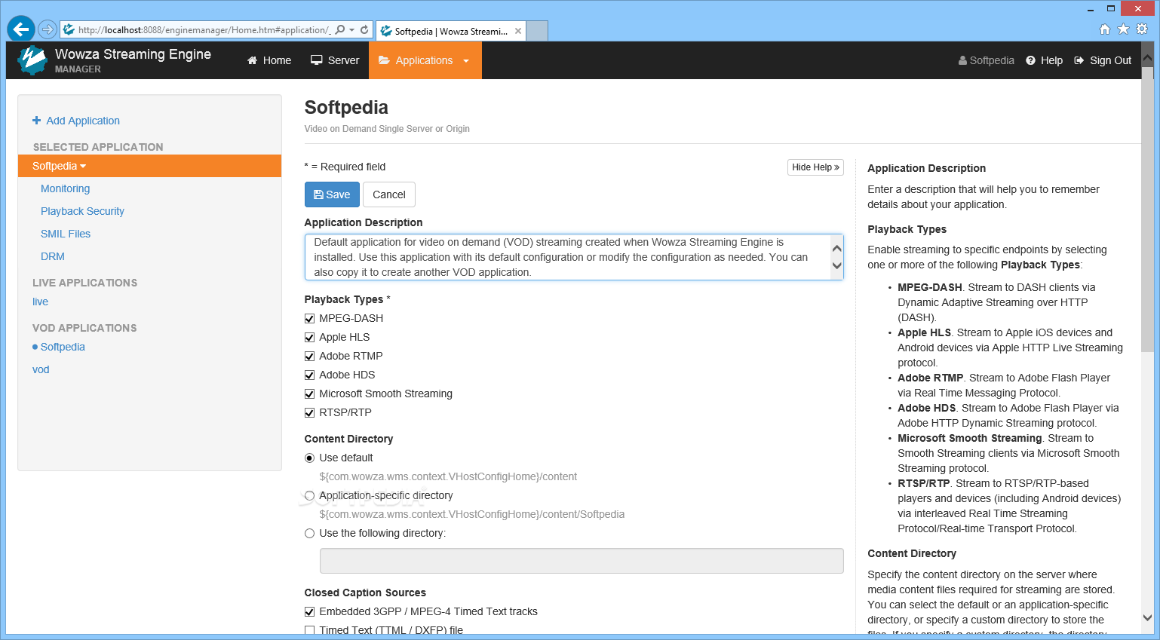Open the SMIL Files page

[66, 234]
